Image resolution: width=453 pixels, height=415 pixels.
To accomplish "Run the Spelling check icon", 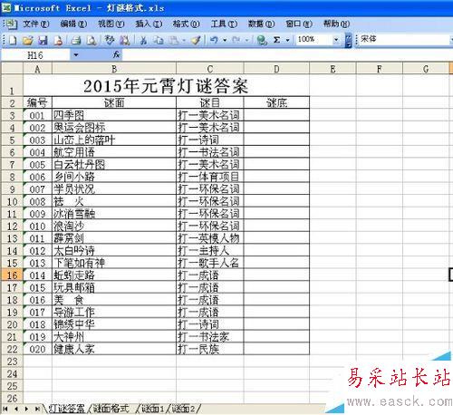I will [109, 40].
